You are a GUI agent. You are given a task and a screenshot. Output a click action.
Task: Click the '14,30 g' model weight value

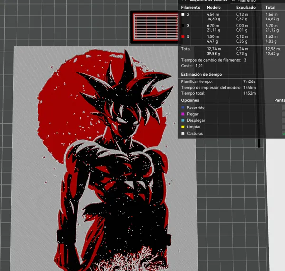coord(213,19)
